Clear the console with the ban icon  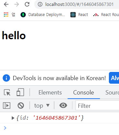(21, 105)
